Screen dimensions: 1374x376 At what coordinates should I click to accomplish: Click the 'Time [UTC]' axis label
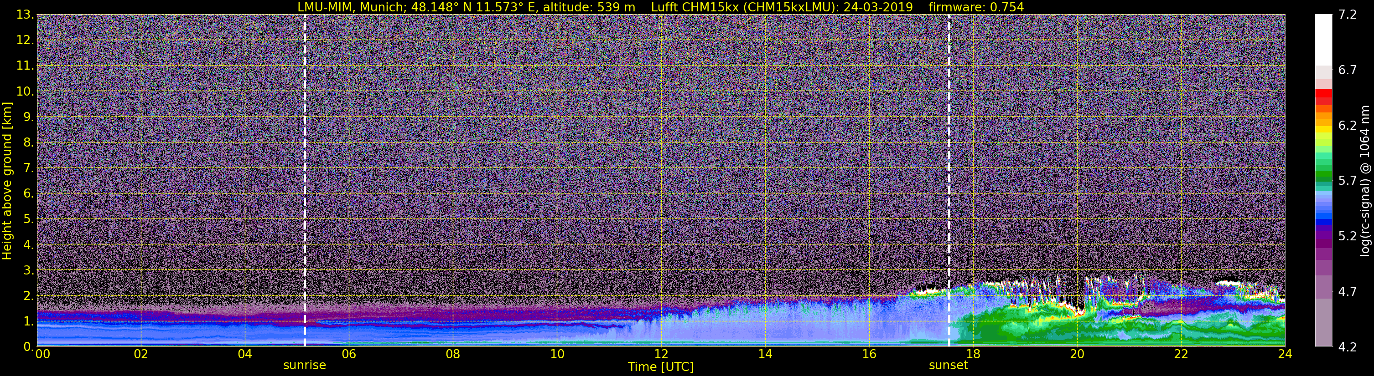(x=661, y=367)
